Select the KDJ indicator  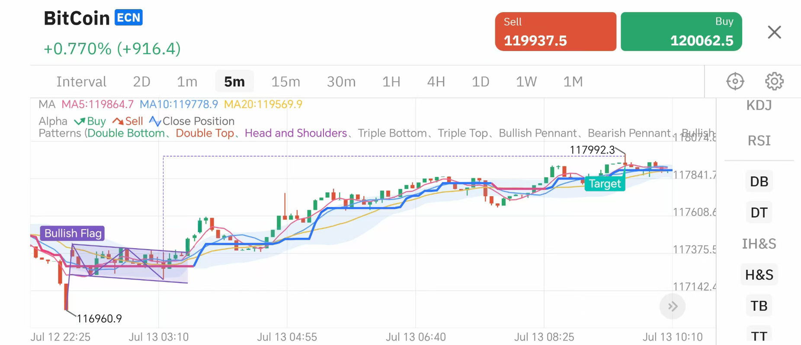759,105
